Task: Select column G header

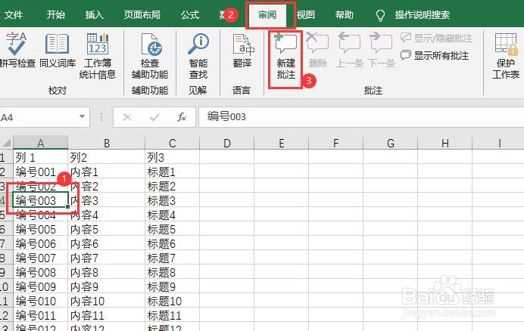Action: [x=390, y=143]
